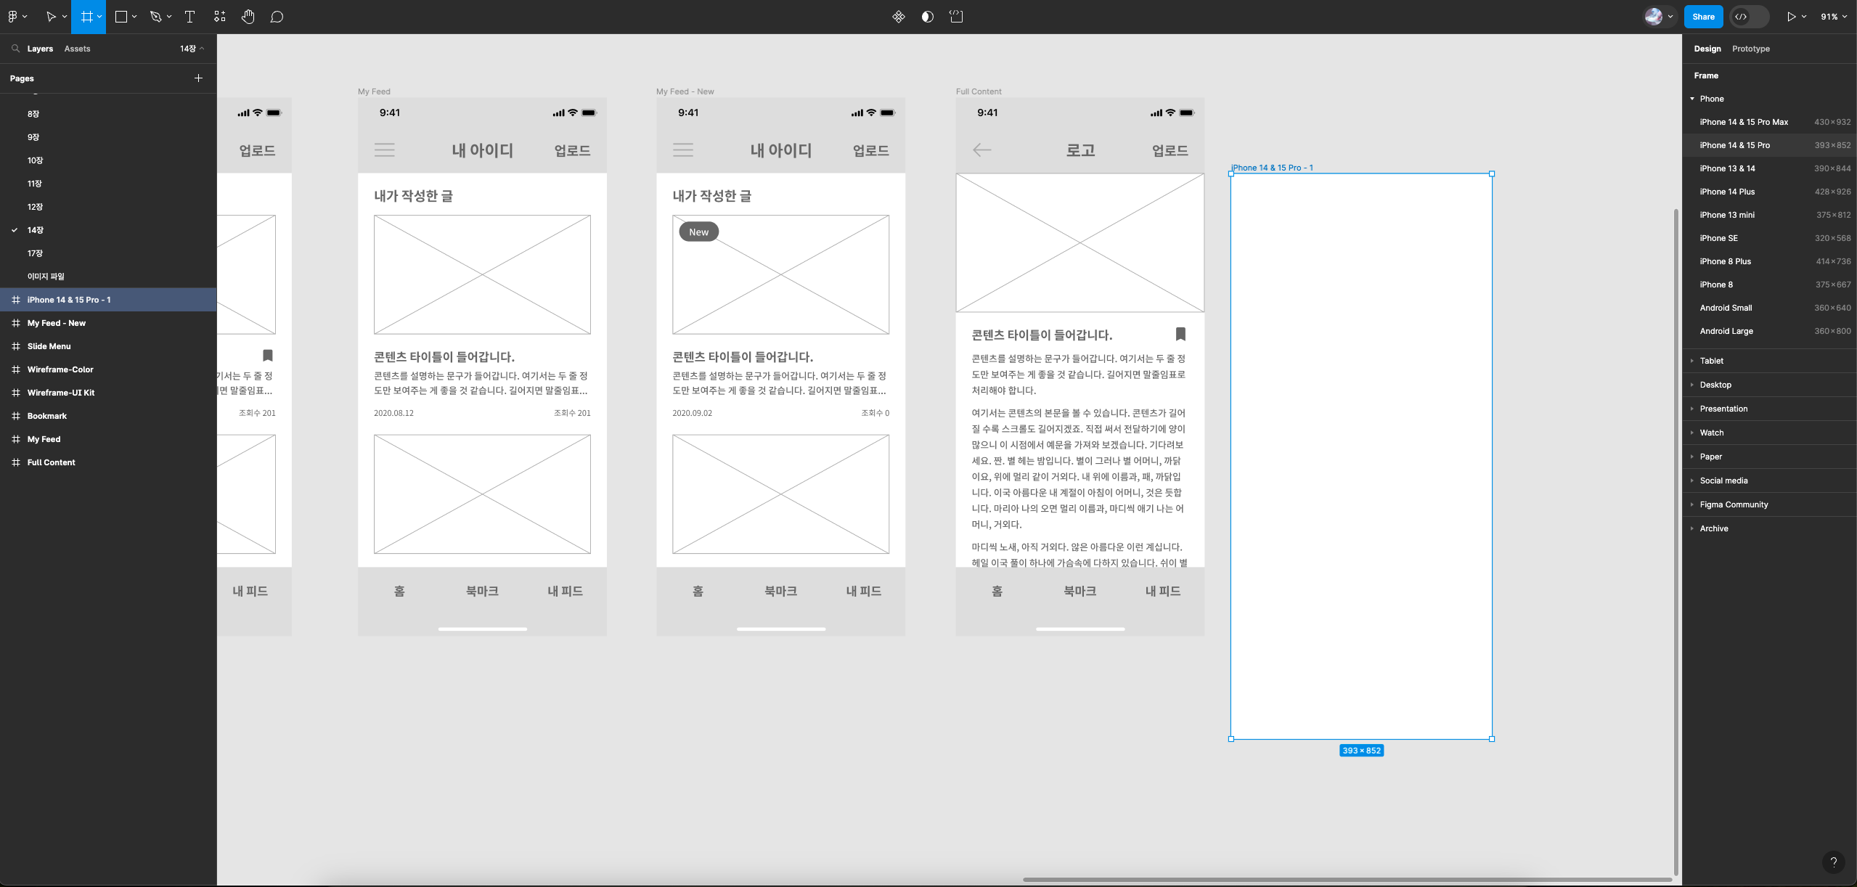1857x887 pixels.
Task: Select the Comment tool
Action: tap(277, 17)
